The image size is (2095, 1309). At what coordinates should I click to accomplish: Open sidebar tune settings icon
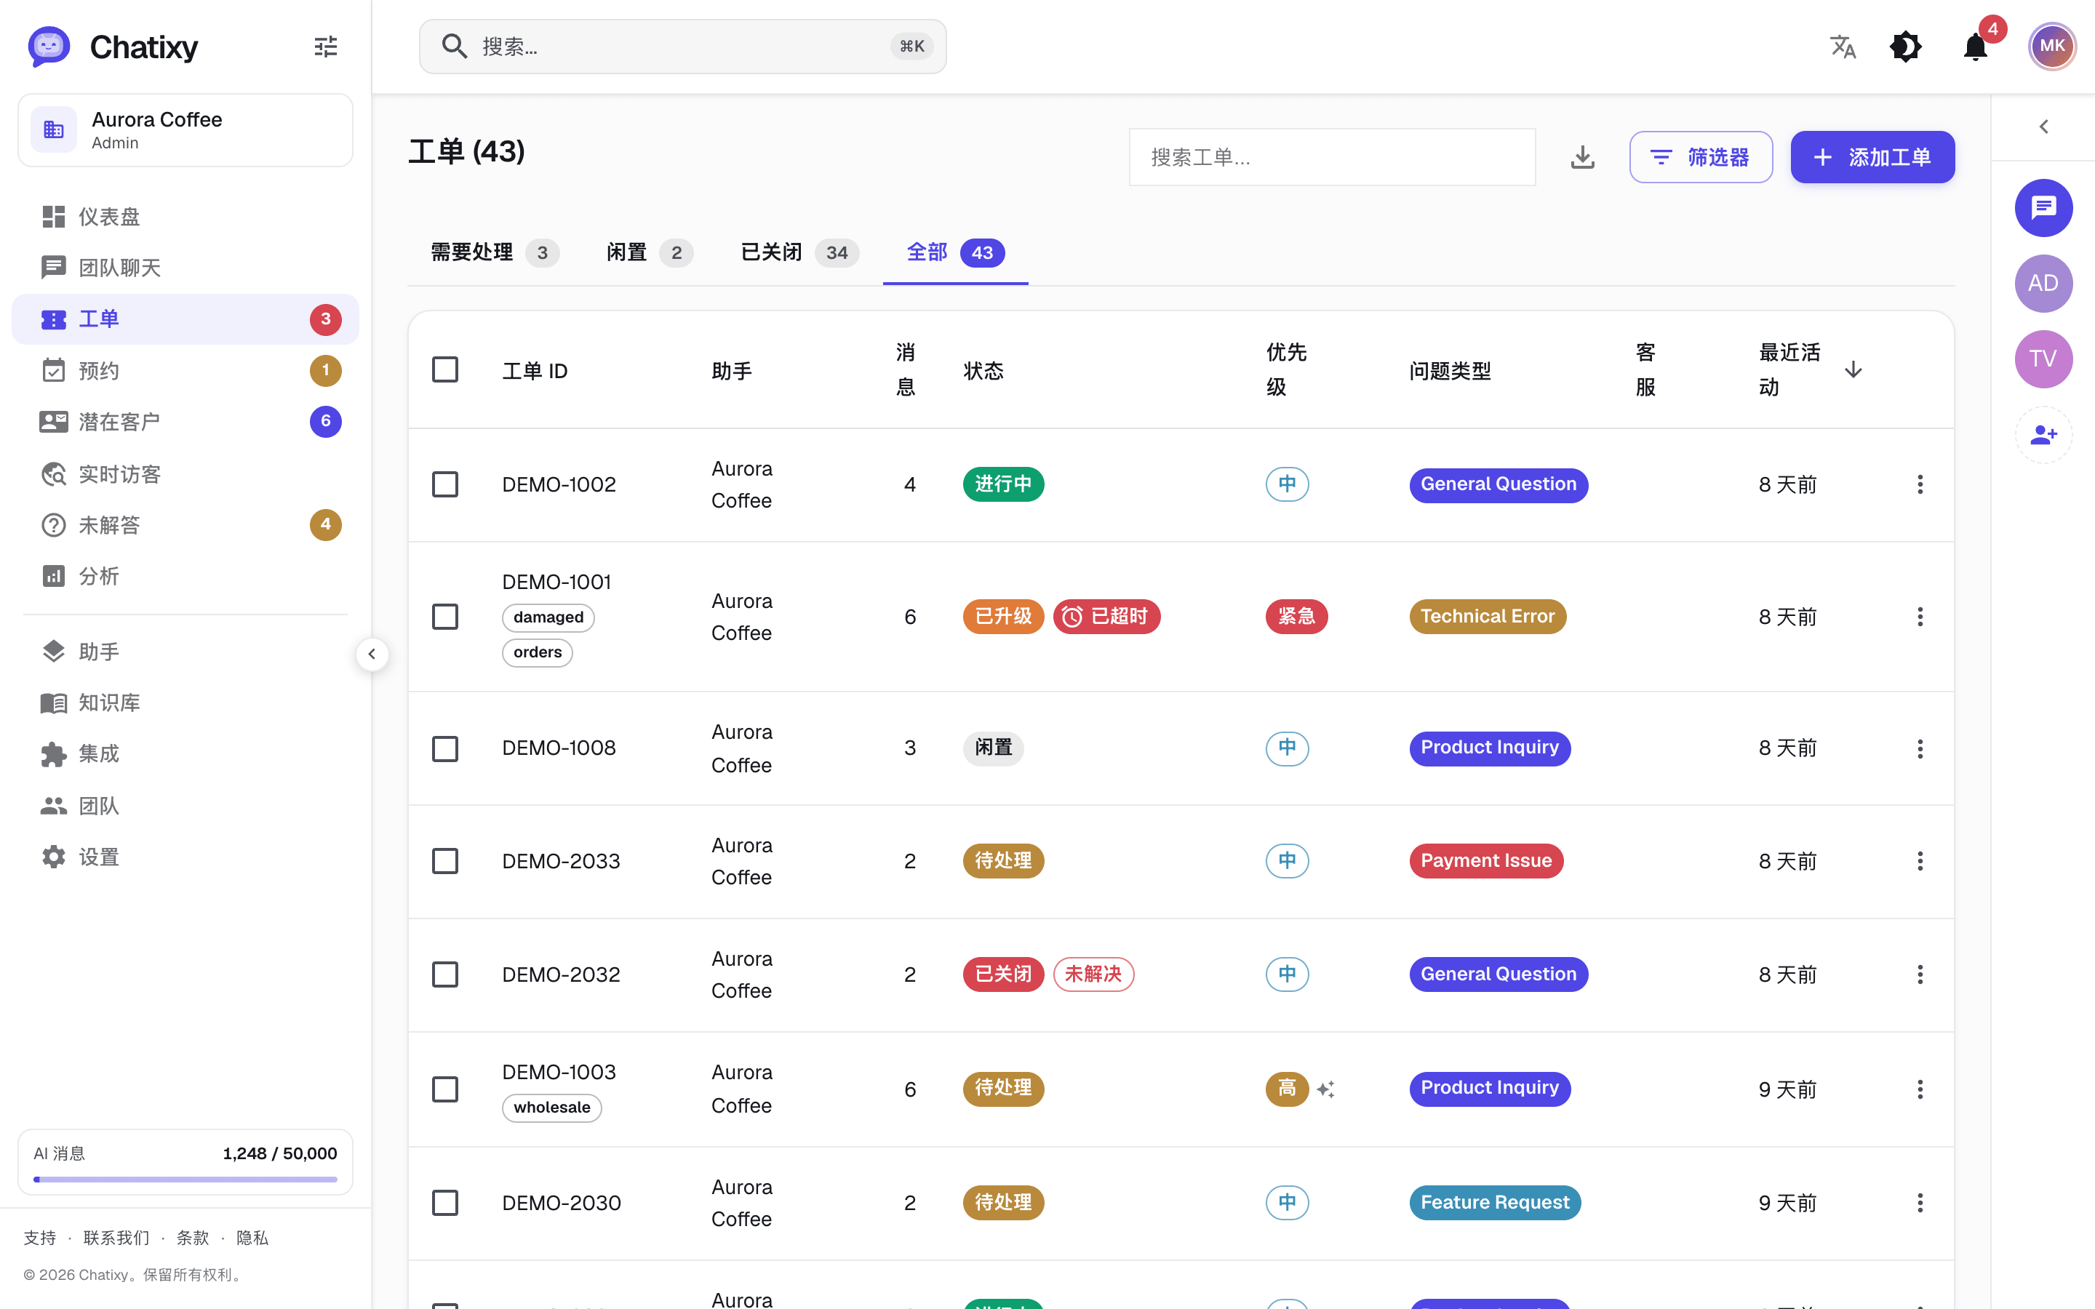325,46
